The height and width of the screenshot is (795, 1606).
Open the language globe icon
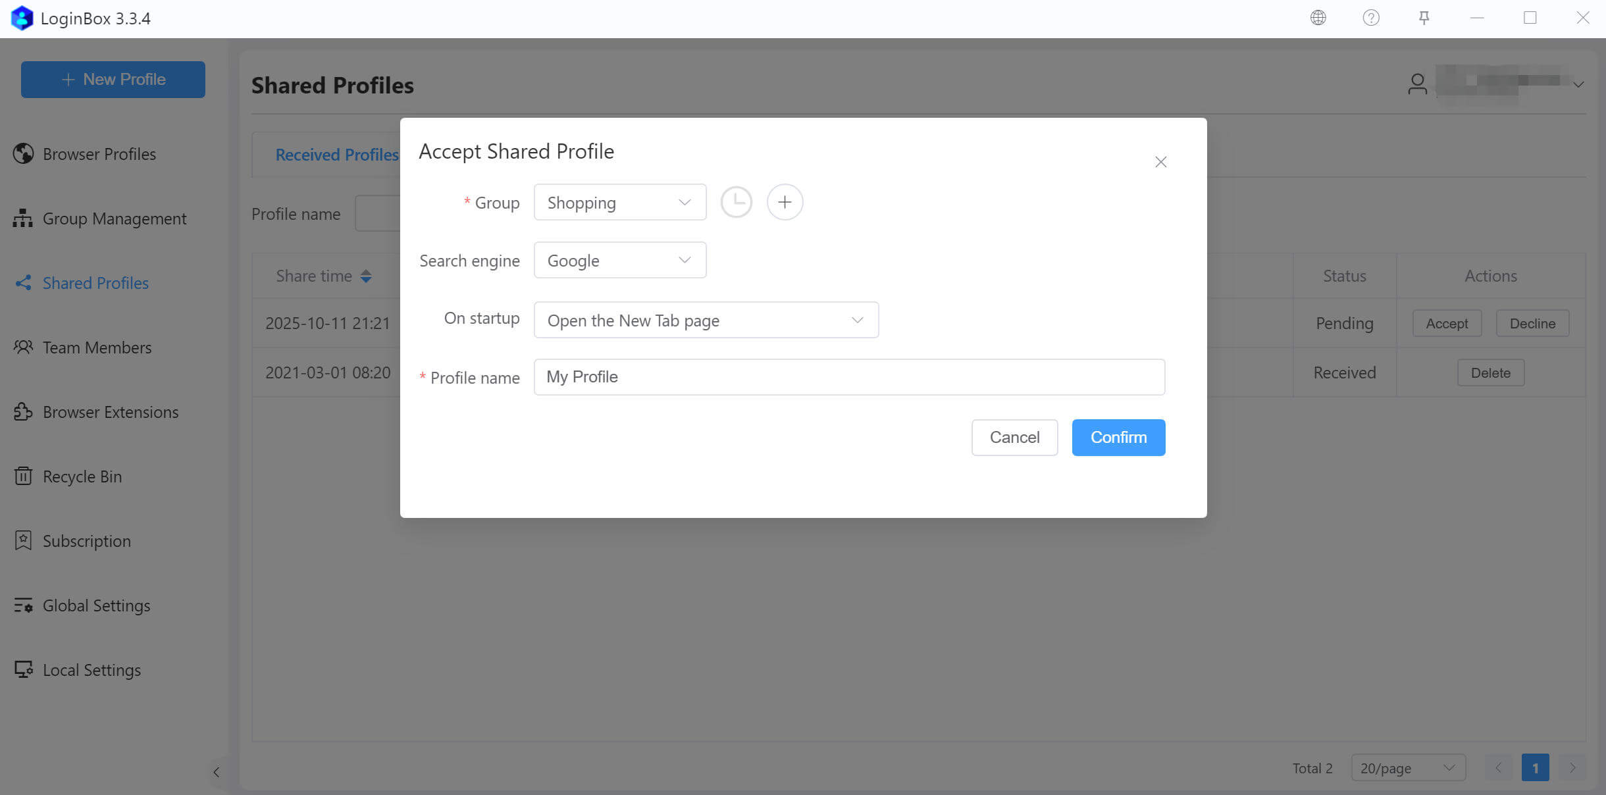1318,18
